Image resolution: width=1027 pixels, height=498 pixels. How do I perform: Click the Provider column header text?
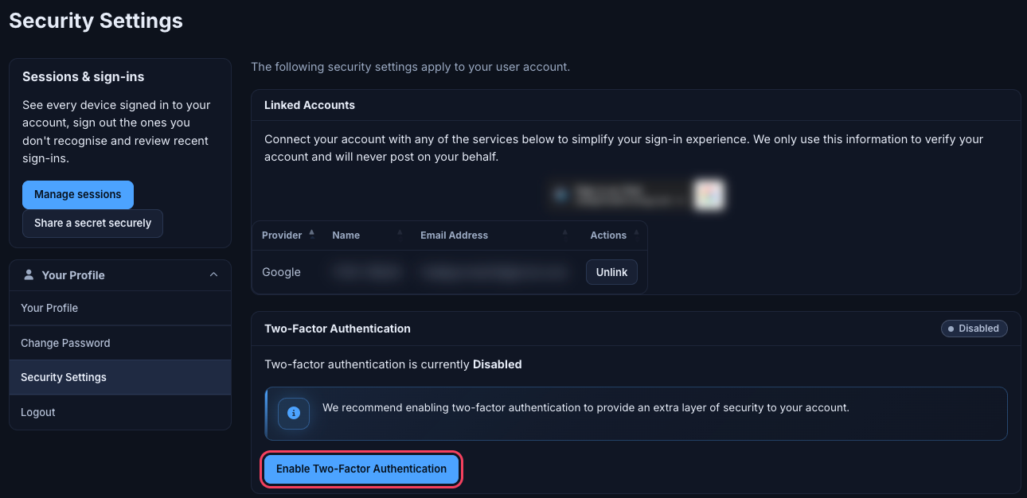[282, 235]
